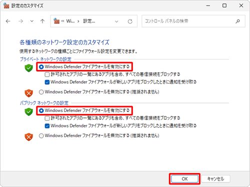Minimize the settings window
The height and width of the screenshot is (187, 250).
[x=208, y=5]
